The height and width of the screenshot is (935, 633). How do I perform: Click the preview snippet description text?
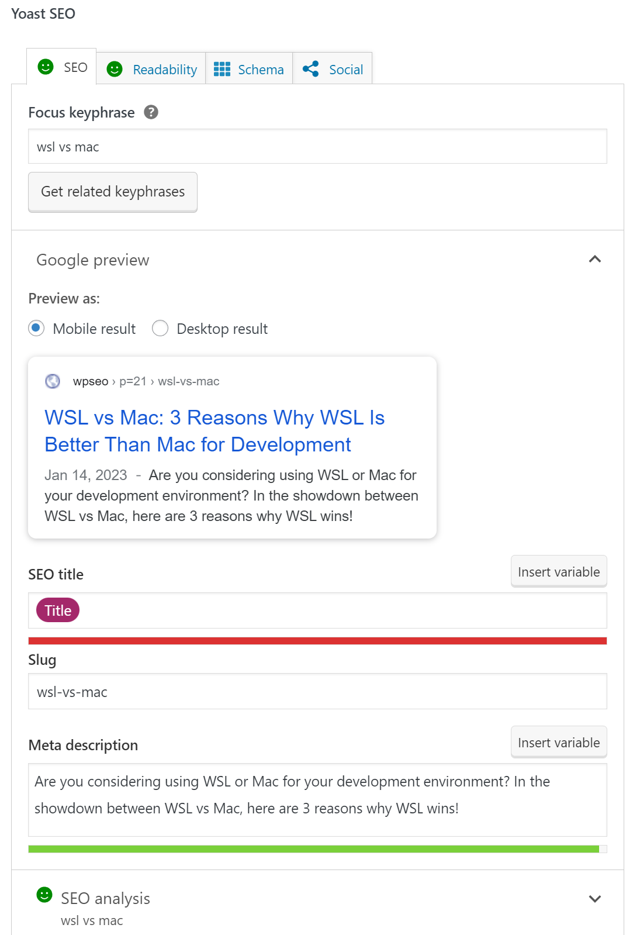coord(231,495)
